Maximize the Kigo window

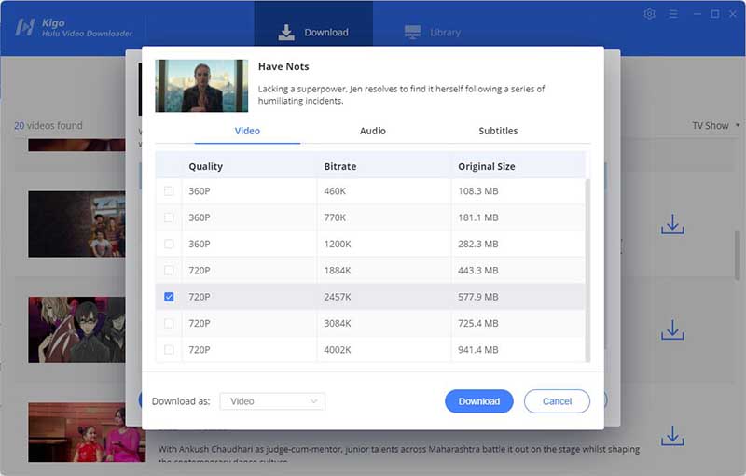pos(714,14)
